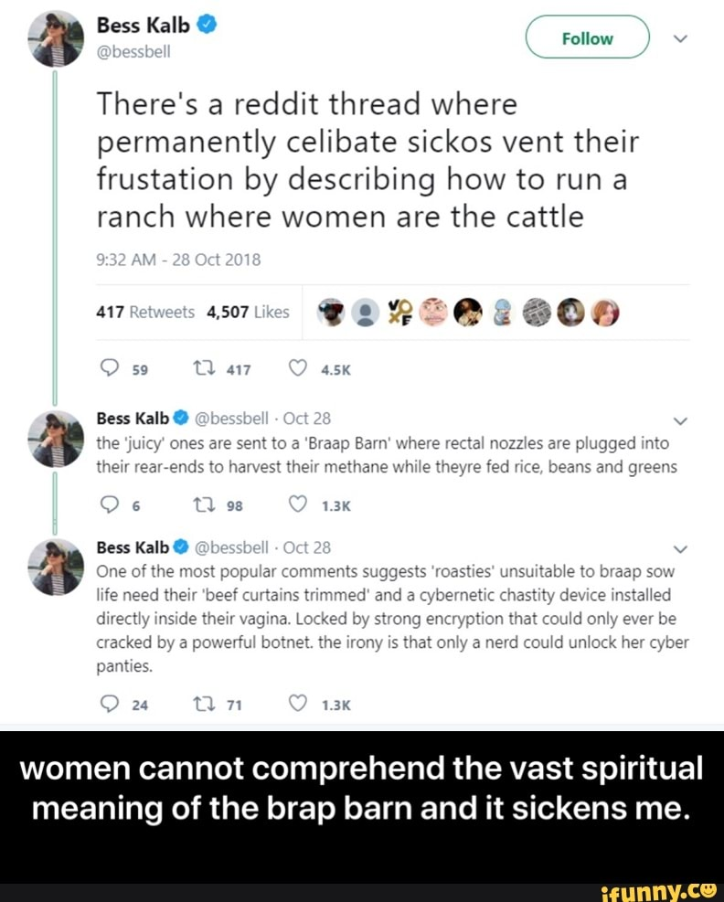Click Bess Kalb's large profile picture

coord(55,38)
